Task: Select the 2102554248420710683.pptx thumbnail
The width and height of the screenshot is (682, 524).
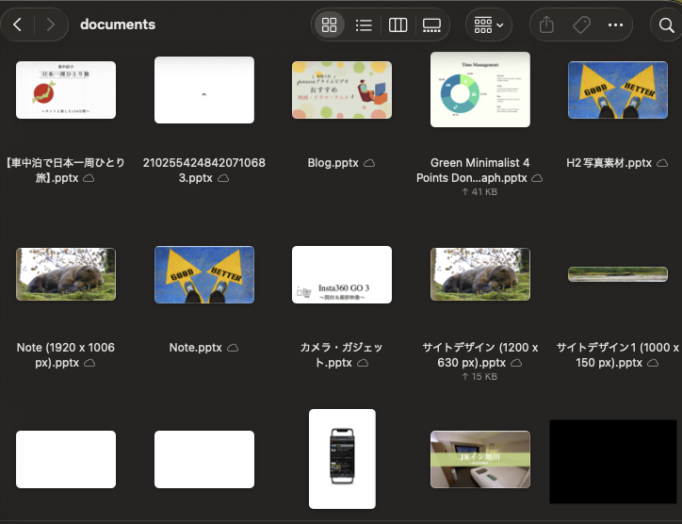Action: pyautogui.click(x=204, y=90)
